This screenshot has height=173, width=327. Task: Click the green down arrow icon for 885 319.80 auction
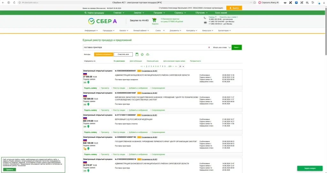click(x=88, y=126)
